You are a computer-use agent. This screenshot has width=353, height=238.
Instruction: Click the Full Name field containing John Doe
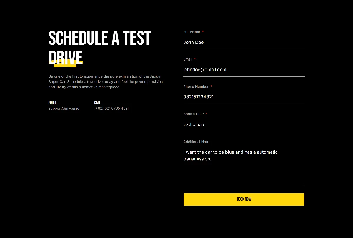coord(244,42)
